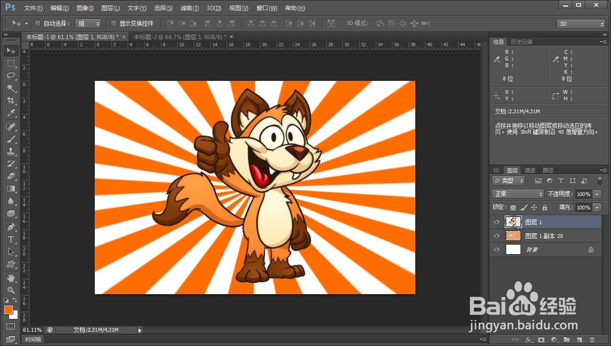Select the Brush tool
Viewport: 611px width, 346px height.
11,139
